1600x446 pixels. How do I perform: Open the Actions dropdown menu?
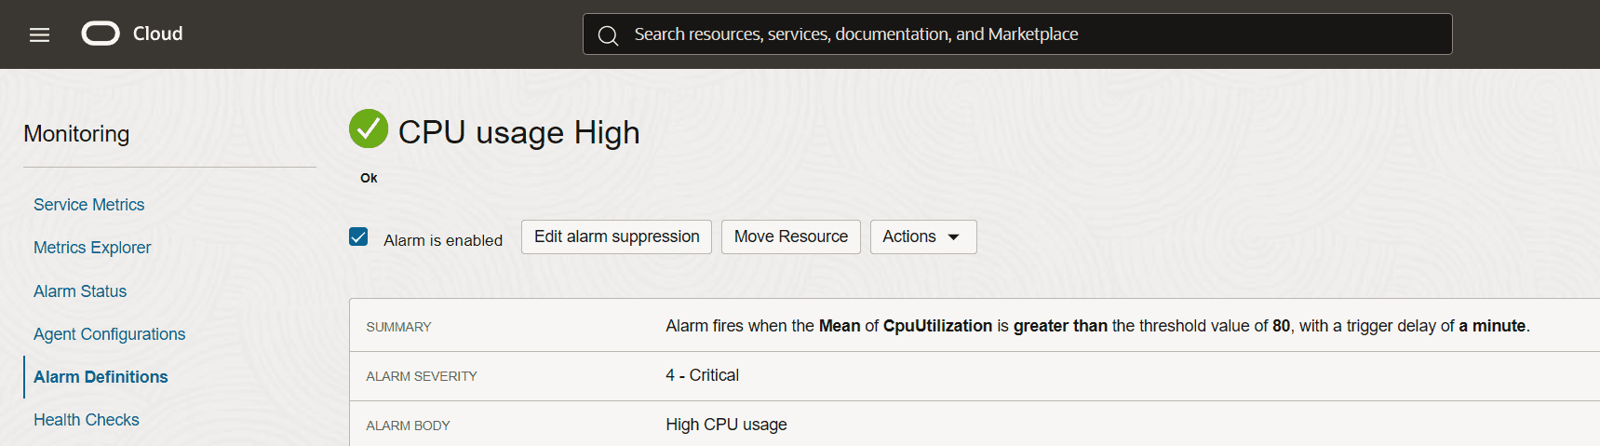click(921, 237)
